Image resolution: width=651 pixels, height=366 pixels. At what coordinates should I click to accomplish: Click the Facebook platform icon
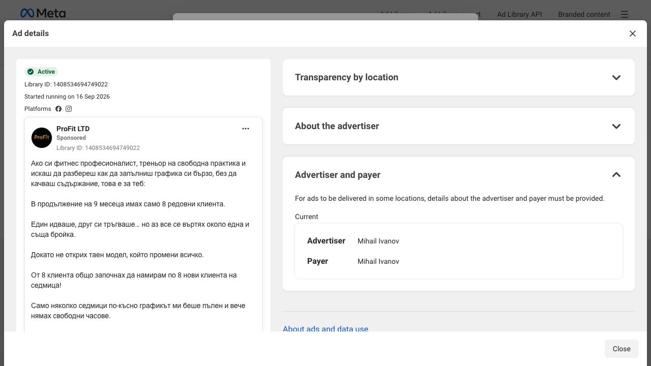58,109
